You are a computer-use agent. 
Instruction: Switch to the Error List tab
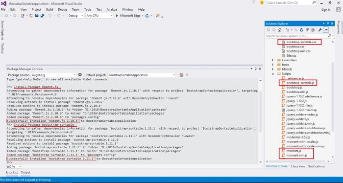(x=12, y=172)
